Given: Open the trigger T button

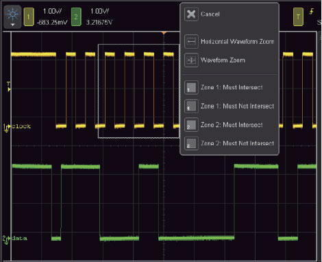Looking at the screenshot, I should point(298,16).
